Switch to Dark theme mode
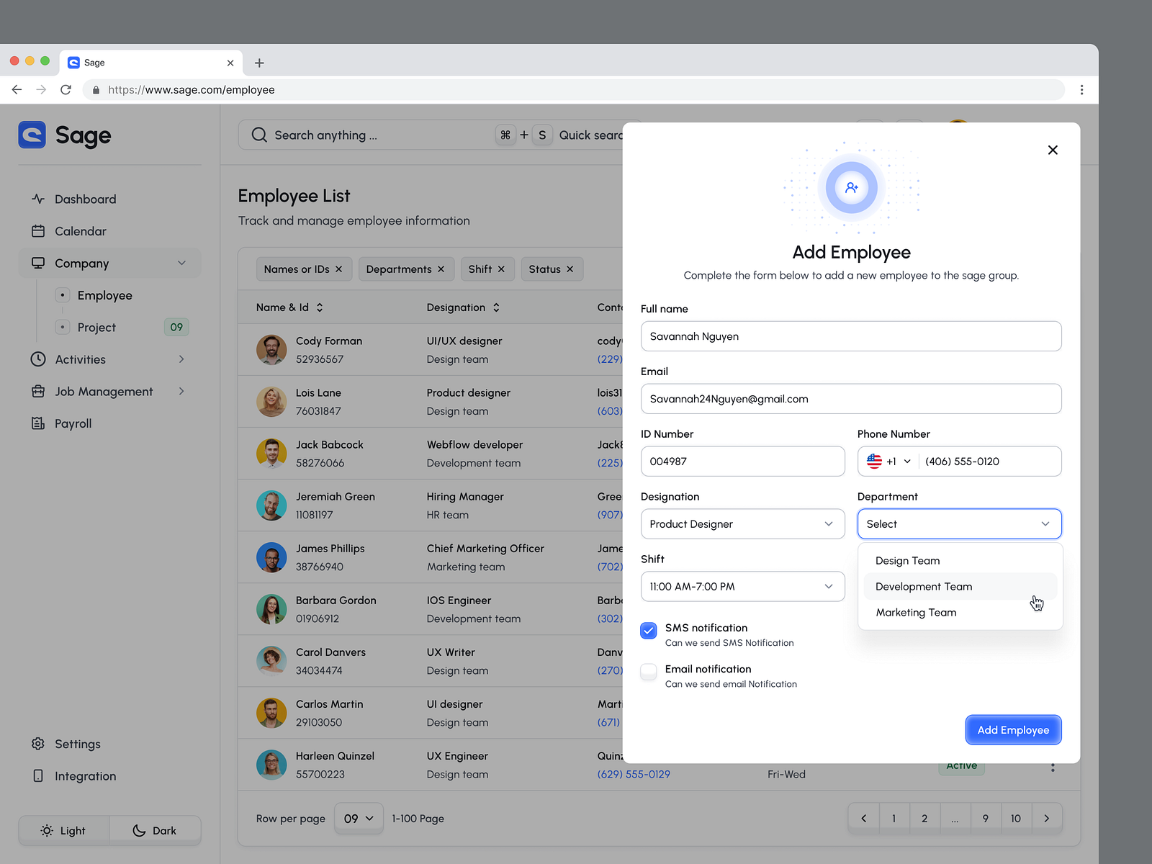Image resolution: width=1152 pixels, height=864 pixels. click(155, 830)
